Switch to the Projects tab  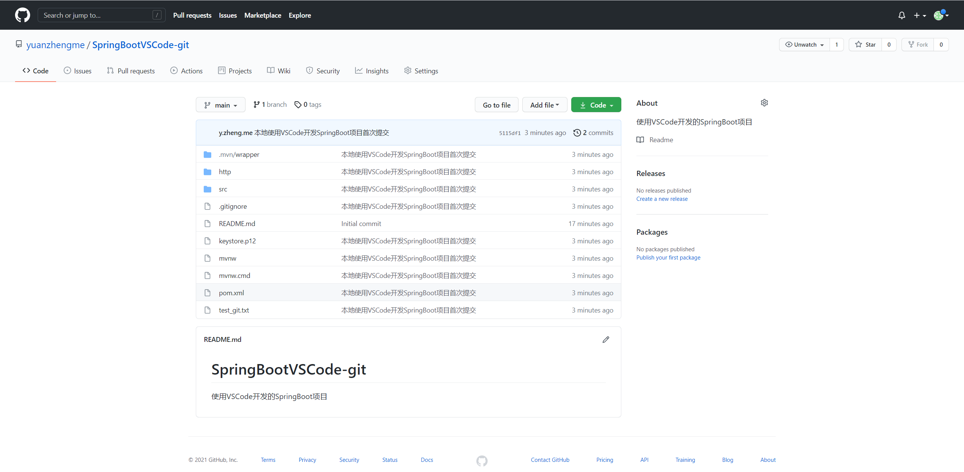(235, 71)
